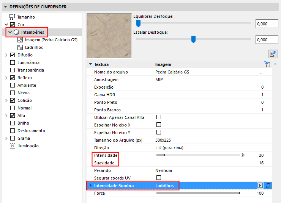Enable the Normal channel checkbox
Image resolution: width=281 pixels, height=203 pixels.
13,108
